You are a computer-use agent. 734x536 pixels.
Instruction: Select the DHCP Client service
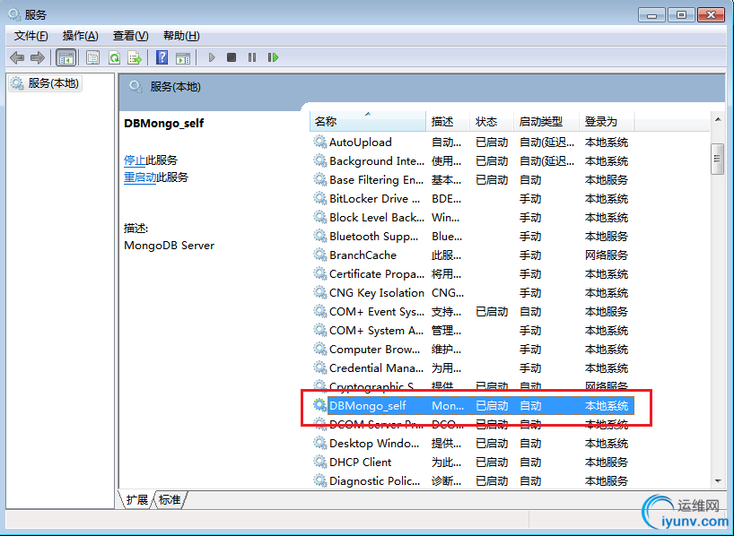click(473, 463)
